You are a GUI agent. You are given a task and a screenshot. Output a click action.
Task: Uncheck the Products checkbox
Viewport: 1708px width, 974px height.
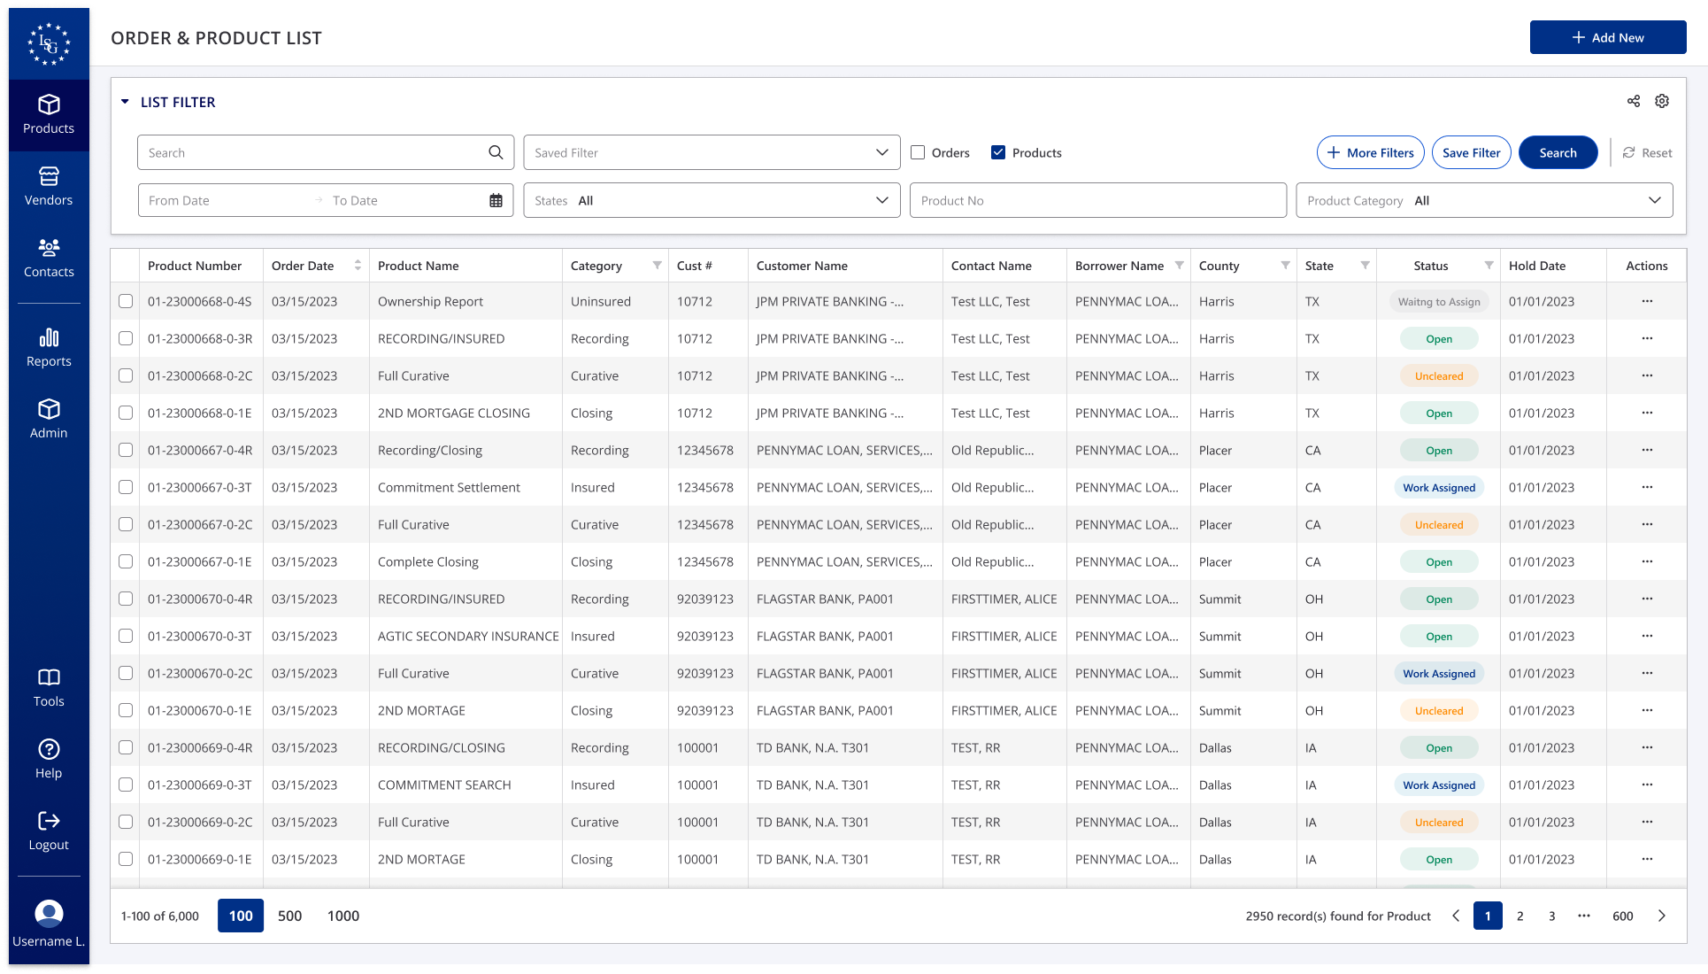[998, 153]
